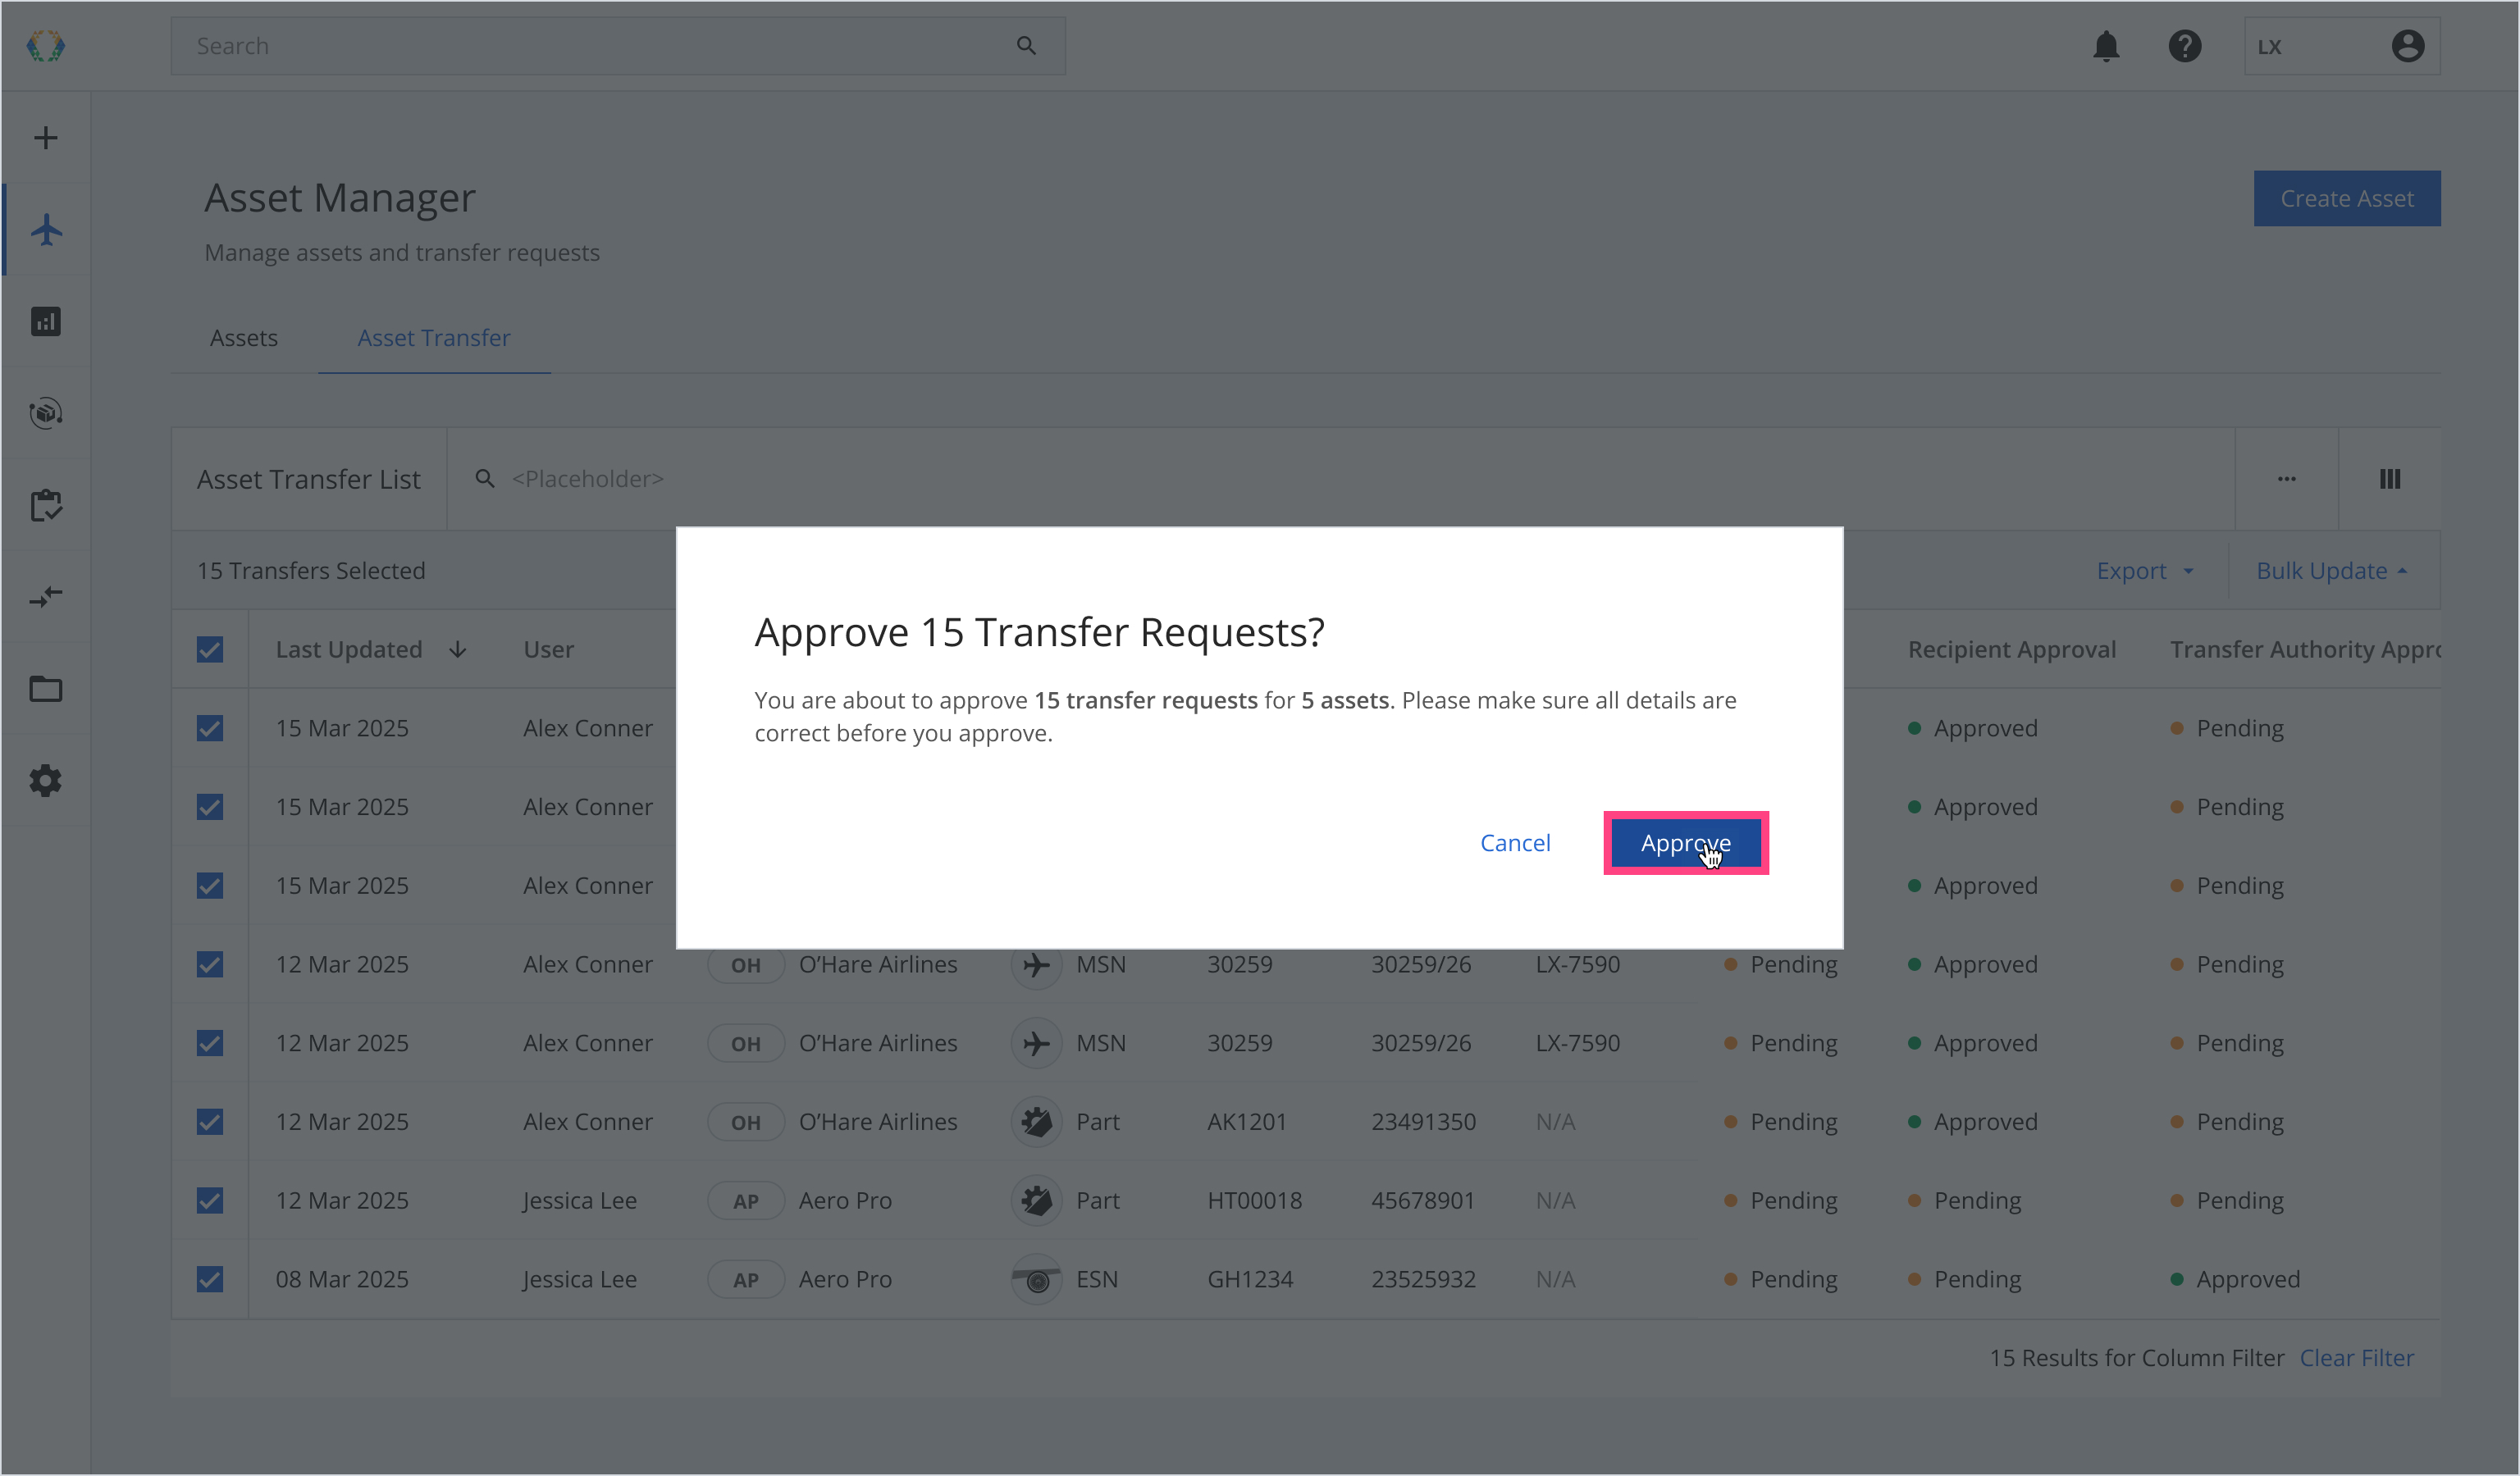The height and width of the screenshot is (1476, 2520).
Task: Open the folder sidebar icon
Action: (x=46, y=689)
